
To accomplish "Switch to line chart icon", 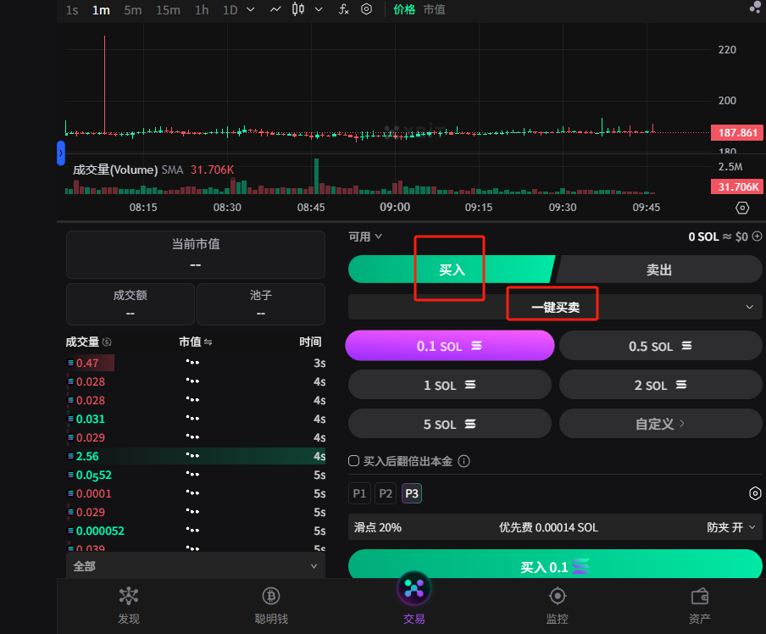I will point(275,9).
